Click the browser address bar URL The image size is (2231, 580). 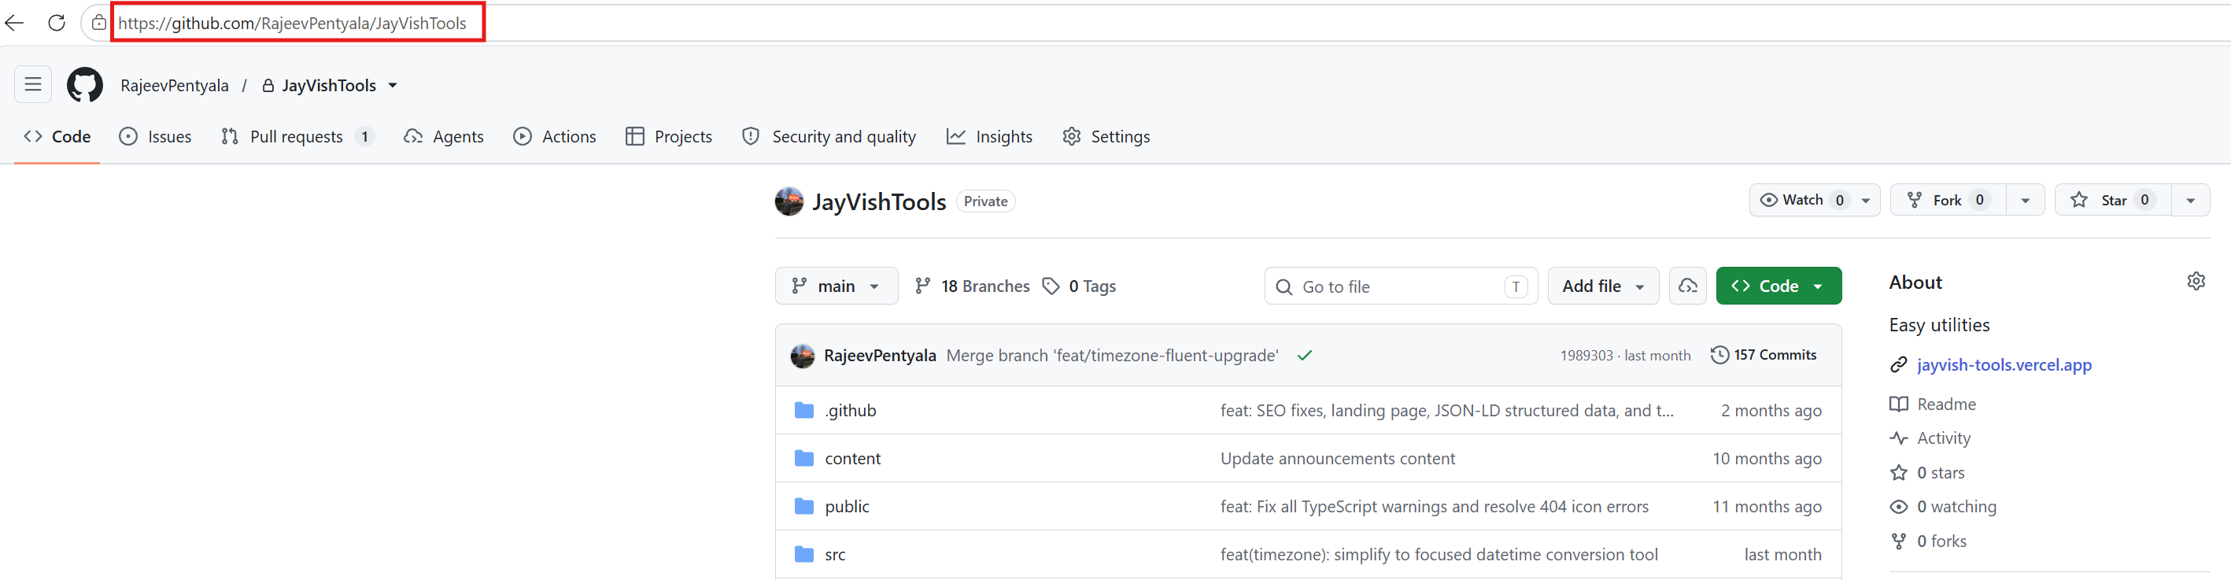tap(293, 24)
